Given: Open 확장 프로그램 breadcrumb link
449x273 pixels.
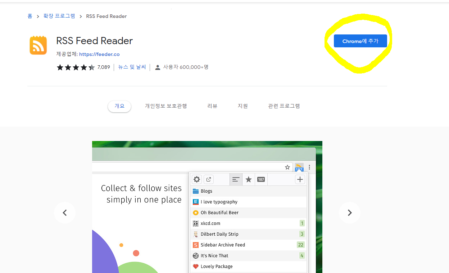Looking at the screenshot, I should click(59, 16).
